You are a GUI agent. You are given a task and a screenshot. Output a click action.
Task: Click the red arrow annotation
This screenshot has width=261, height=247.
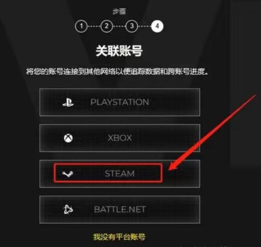point(212,133)
